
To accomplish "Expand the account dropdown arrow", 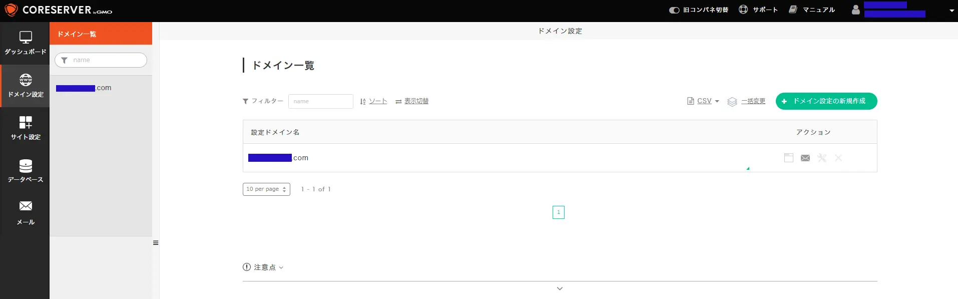I will pos(951,11).
